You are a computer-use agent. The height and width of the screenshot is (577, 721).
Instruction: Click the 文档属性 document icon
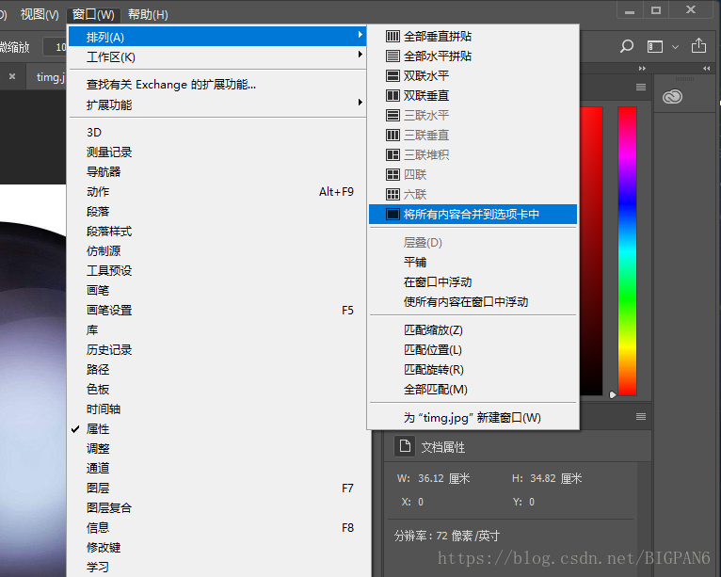(x=405, y=446)
